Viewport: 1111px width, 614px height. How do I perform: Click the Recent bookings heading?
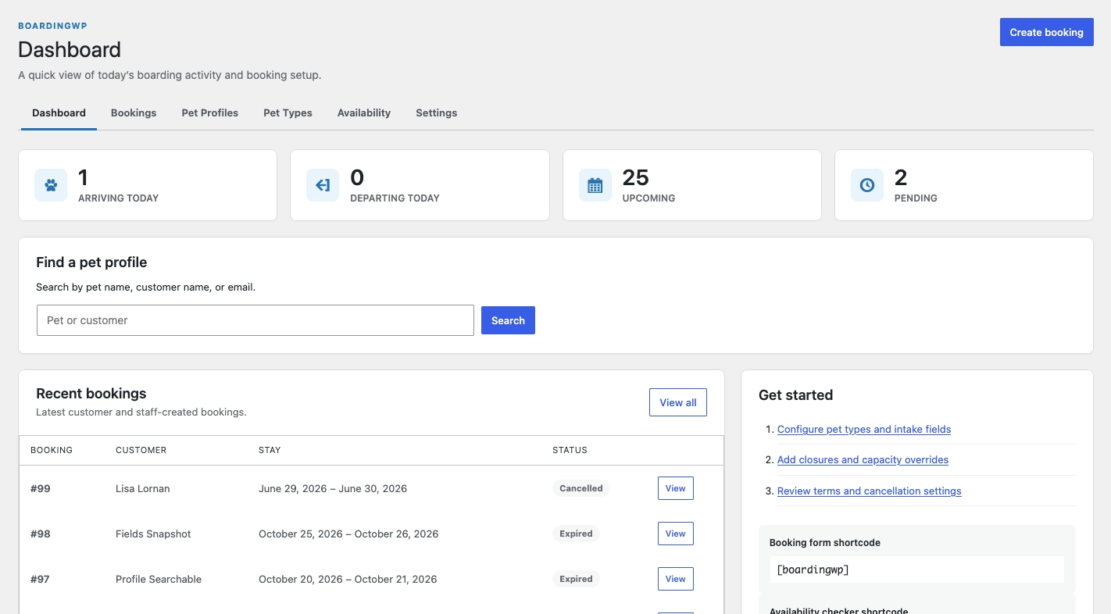pos(91,393)
